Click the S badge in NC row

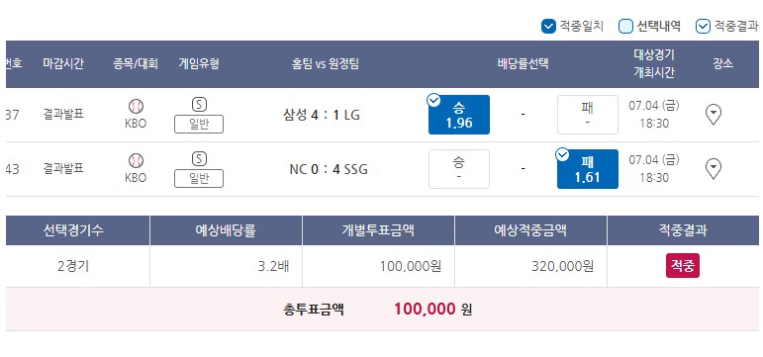(x=199, y=158)
